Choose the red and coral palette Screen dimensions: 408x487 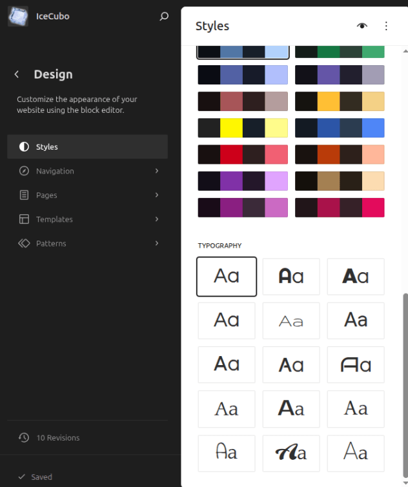coord(243,154)
